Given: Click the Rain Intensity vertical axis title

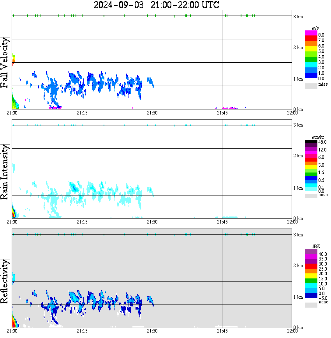Looking at the screenshot, I should (5, 172).
